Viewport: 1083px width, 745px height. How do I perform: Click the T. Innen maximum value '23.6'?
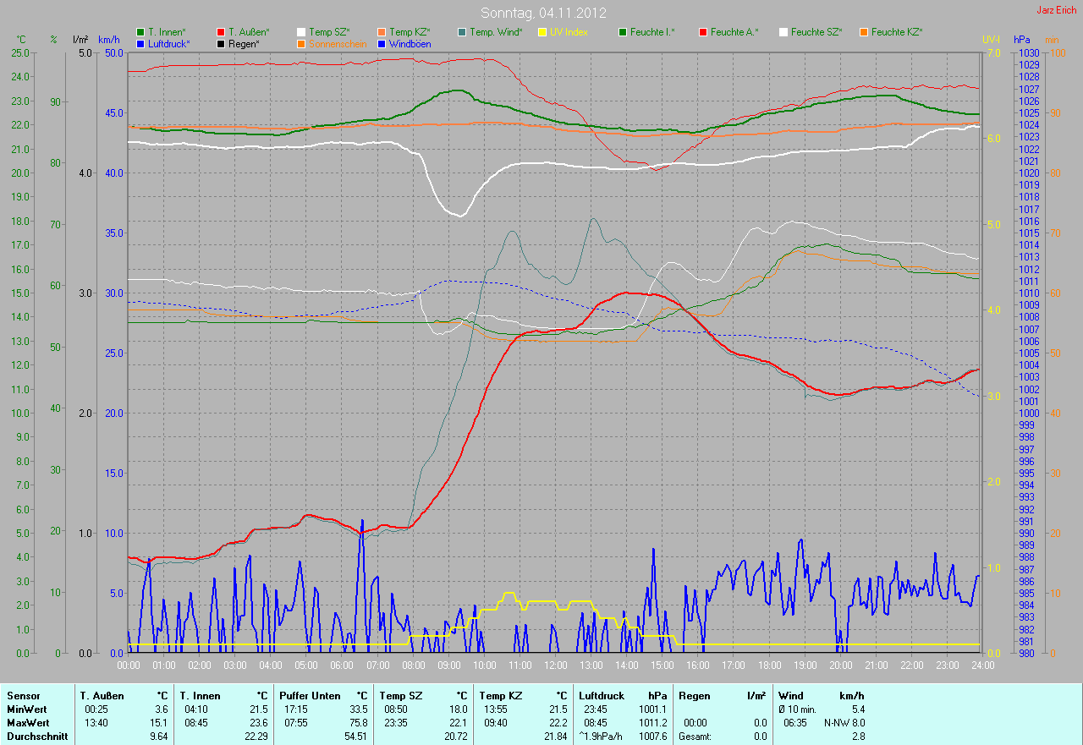tap(258, 723)
